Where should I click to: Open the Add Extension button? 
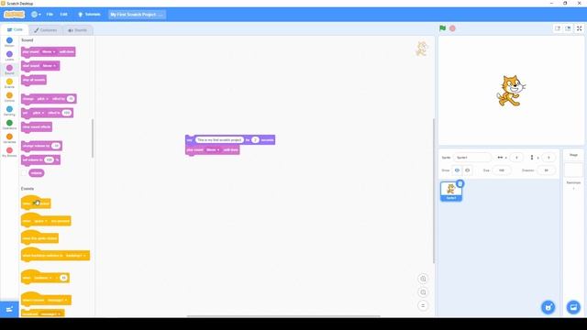[9, 309]
